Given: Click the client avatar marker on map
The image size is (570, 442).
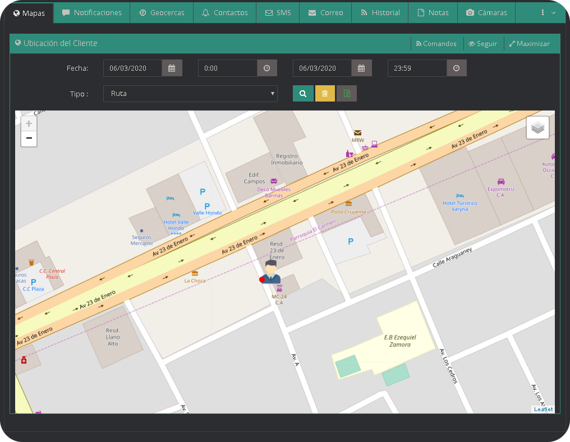Looking at the screenshot, I should 272,271.
